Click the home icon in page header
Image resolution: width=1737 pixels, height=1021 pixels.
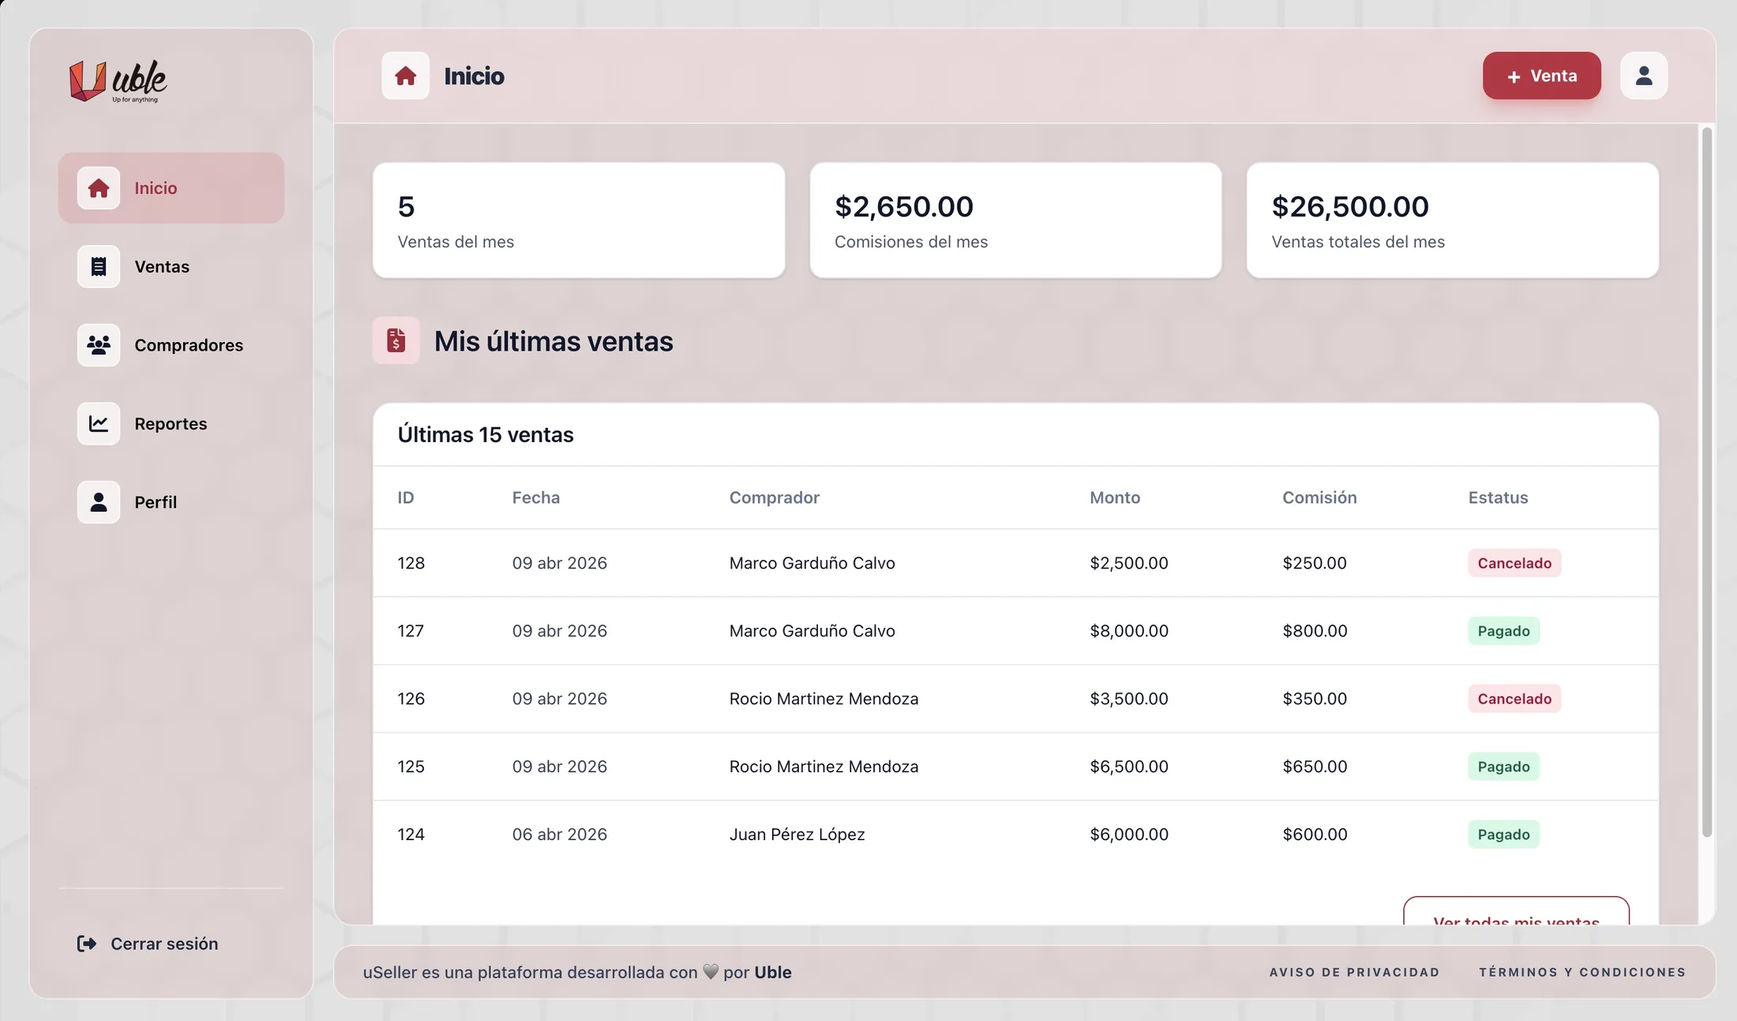[406, 76]
